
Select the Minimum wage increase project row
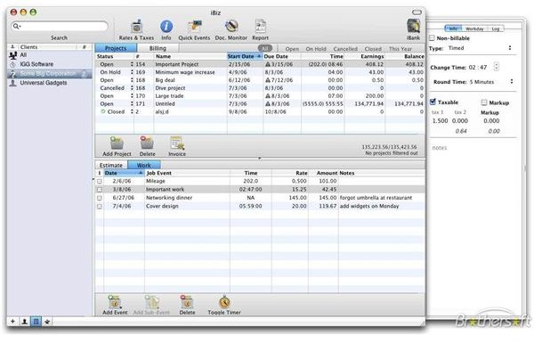click(x=260, y=72)
